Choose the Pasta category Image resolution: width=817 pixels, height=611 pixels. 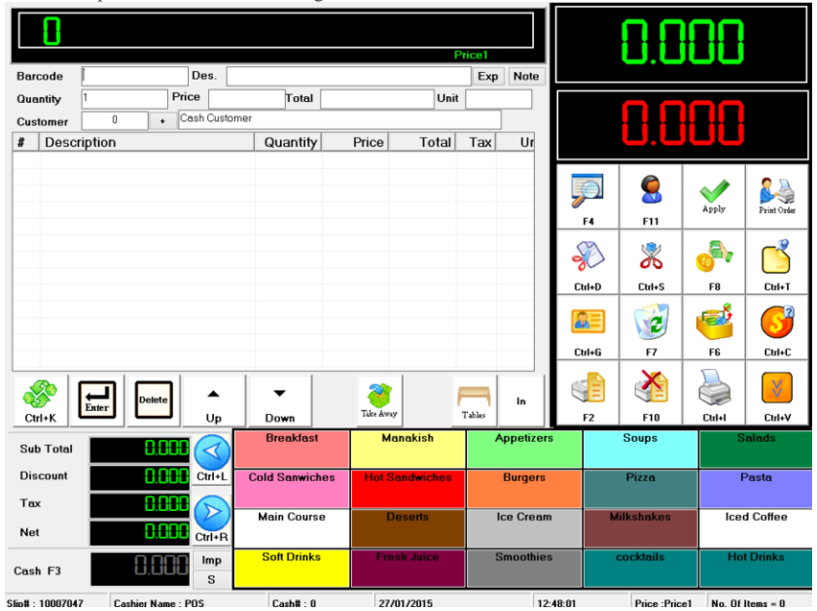pyautogui.click(x=756, y=489)
